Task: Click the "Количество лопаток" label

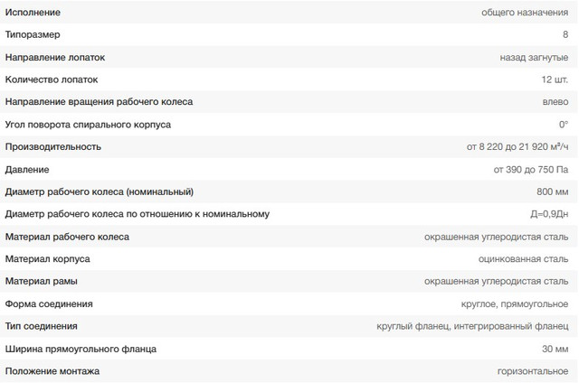Action: [52, 79]
